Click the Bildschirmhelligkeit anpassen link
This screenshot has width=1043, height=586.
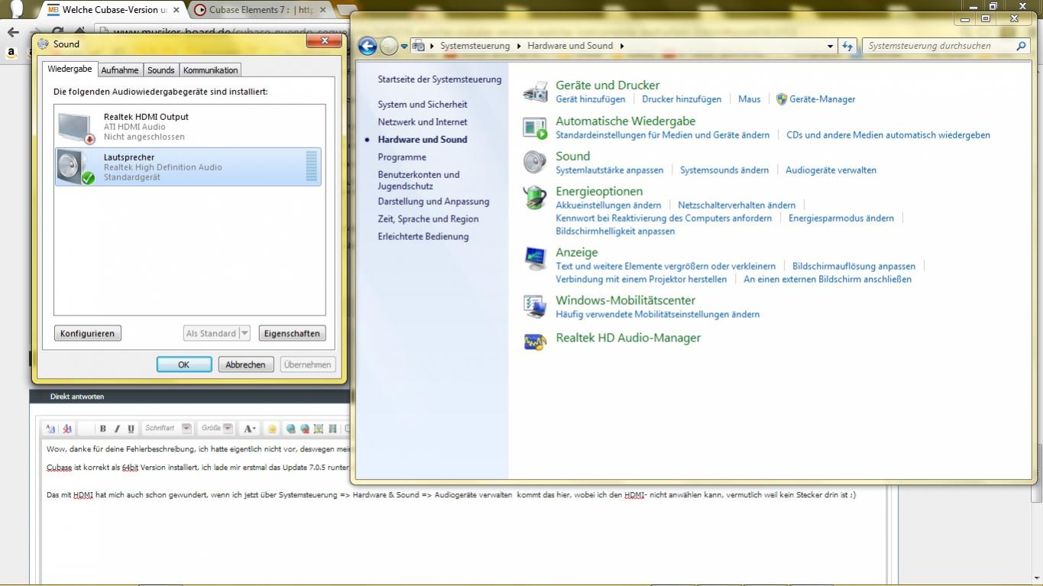point(615,231)
